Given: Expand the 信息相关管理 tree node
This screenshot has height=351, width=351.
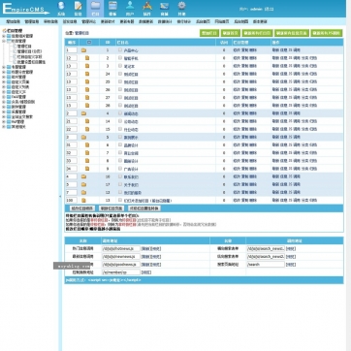Looking at the screenshot, I should (4, 36).
